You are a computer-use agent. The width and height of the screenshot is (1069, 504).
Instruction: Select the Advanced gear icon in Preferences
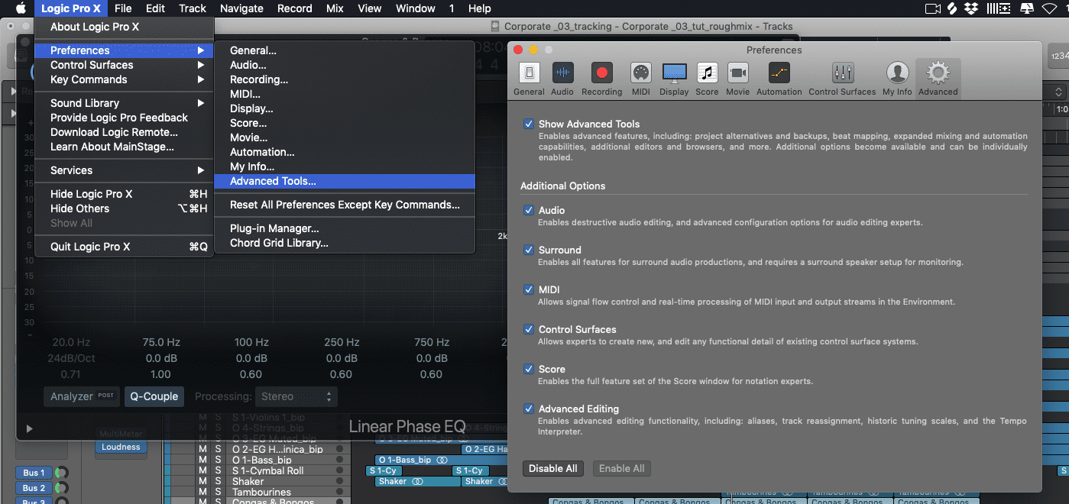click(x=938, y=73)
